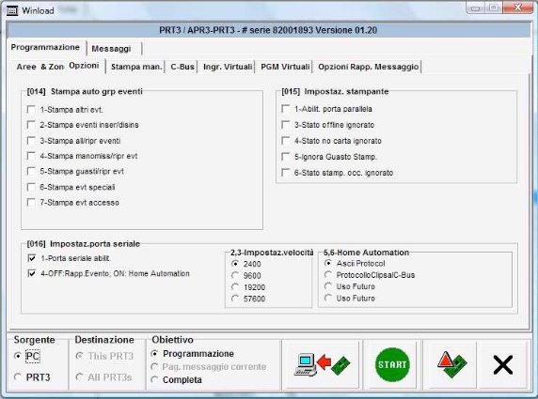Click the PRT3 serial number header text
The height and width of the screenshot is (399, 538).
(x=268, y=30)
